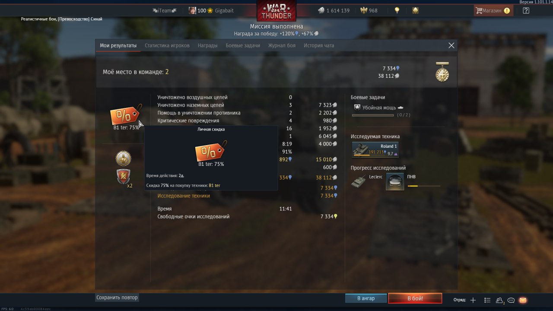Switch to Статистика игроков tab

click(167, 45)
